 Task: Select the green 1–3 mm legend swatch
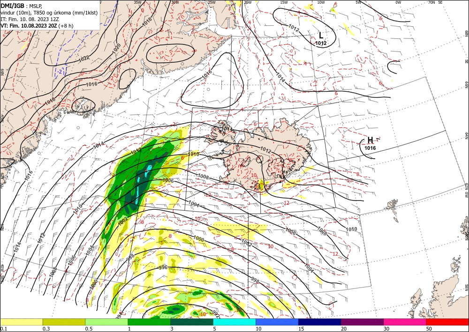tap(149, 322)
